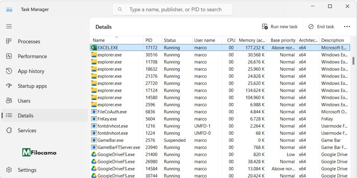
Task: Open the three-dot more options menu
Action: (347, 27)
